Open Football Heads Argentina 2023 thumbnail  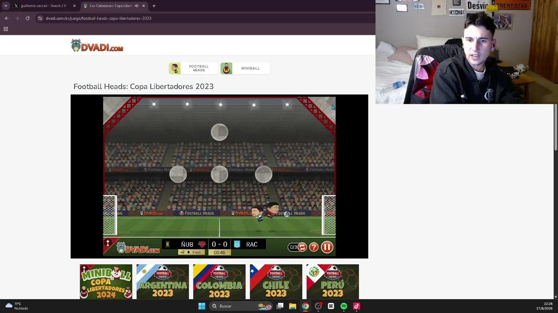click(163, 282)
